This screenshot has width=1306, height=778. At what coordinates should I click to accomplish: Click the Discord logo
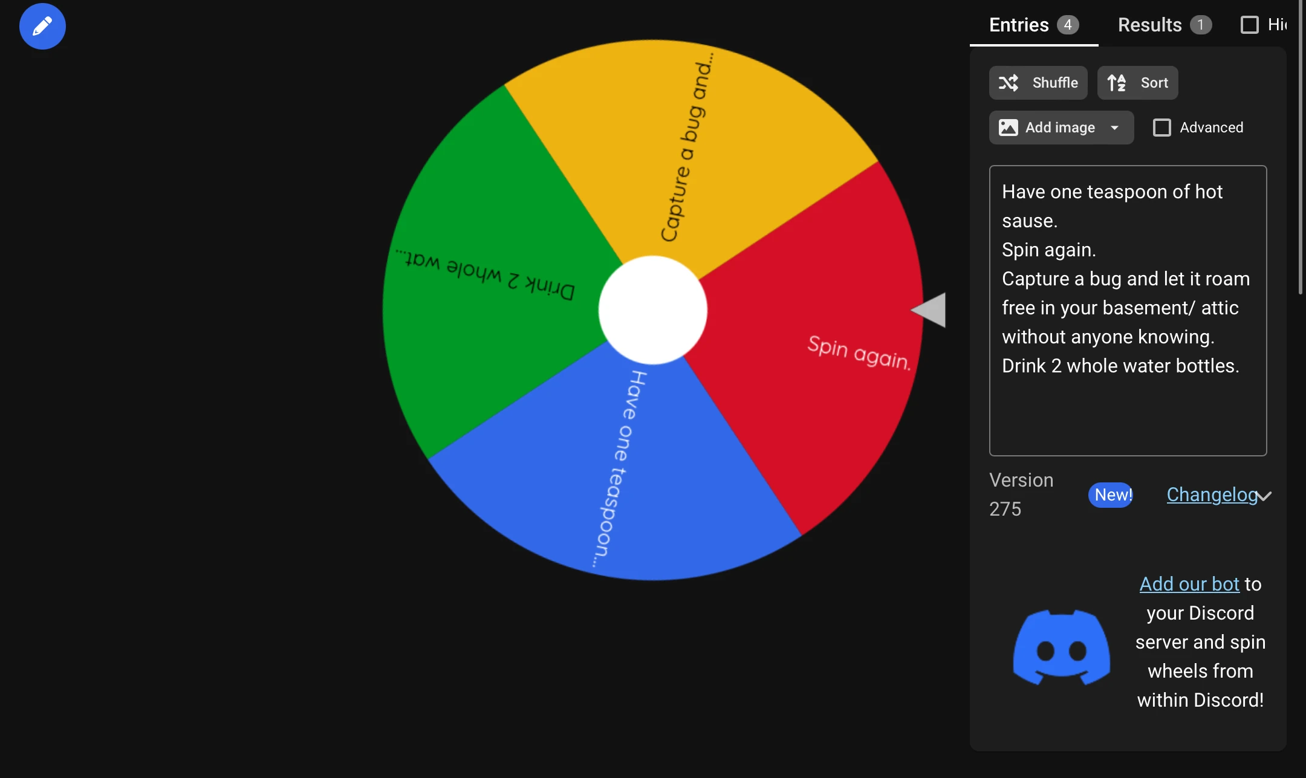pos(1061,647)
